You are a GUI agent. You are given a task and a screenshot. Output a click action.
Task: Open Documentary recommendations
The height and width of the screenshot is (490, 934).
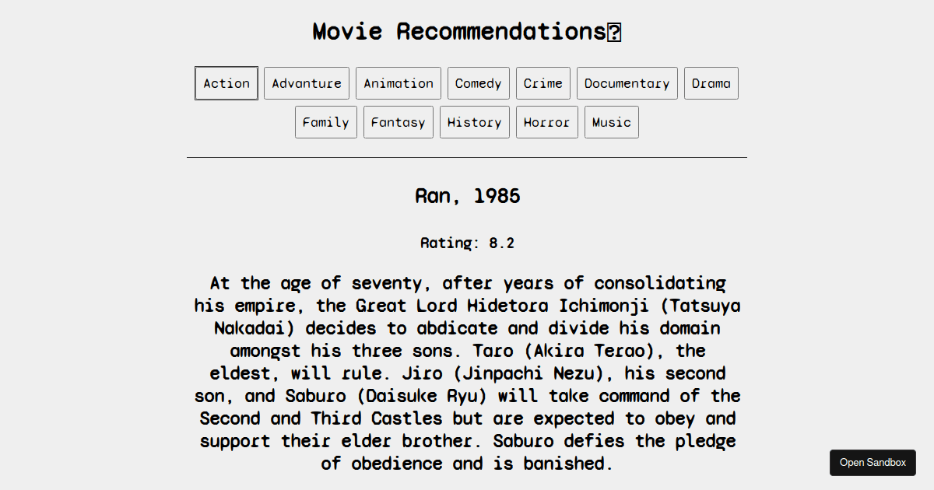627,83
